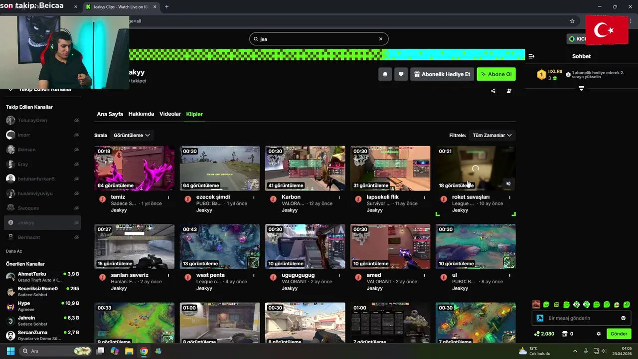Screen dimensions: 638x359
Task: Insert the mustached man face emote
Action: (536, 304)
